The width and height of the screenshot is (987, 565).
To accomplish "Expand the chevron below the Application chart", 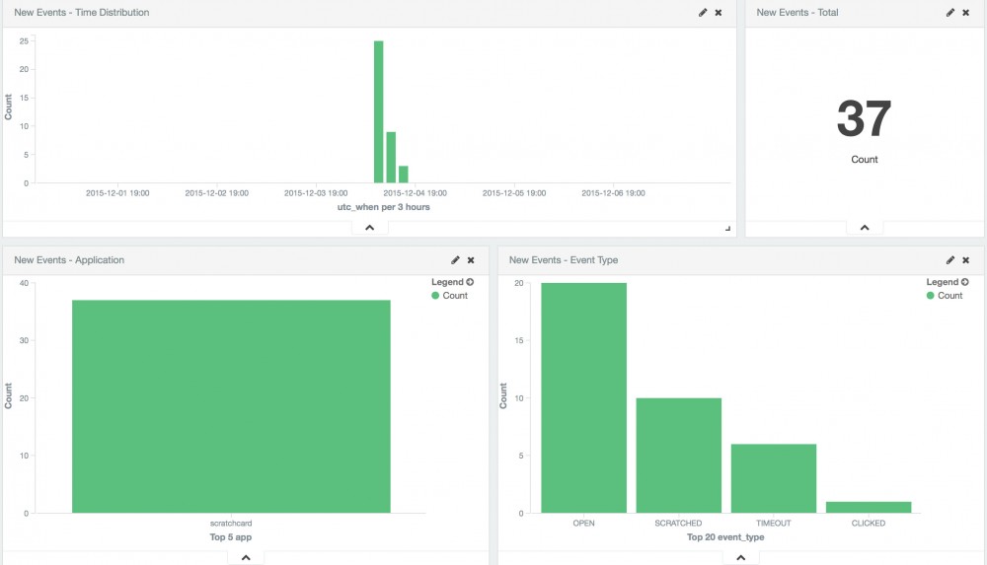I will point(246,557).
